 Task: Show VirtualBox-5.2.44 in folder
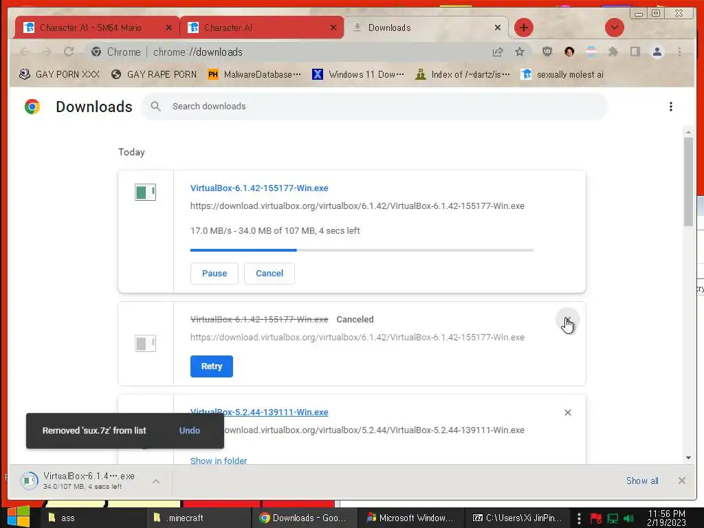tap(218, 461)
